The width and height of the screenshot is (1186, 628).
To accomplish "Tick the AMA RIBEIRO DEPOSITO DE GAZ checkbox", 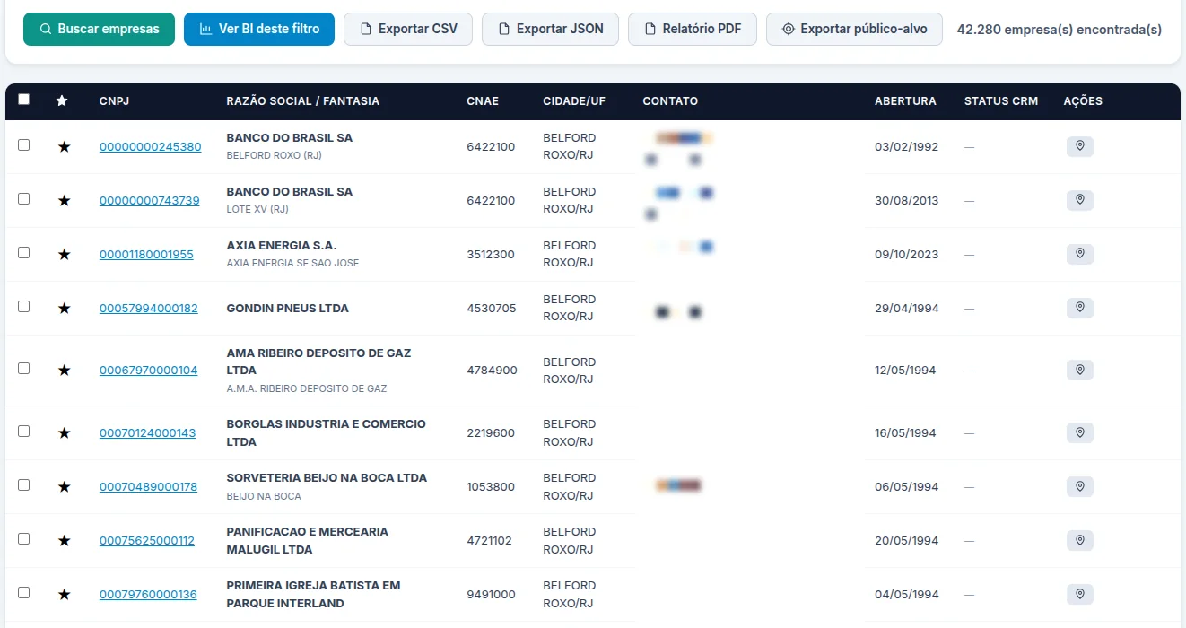I will point(23,368).
